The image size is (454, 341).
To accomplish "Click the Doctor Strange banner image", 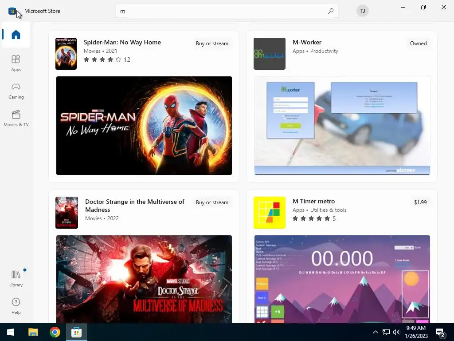I will [x=144, y=279].
